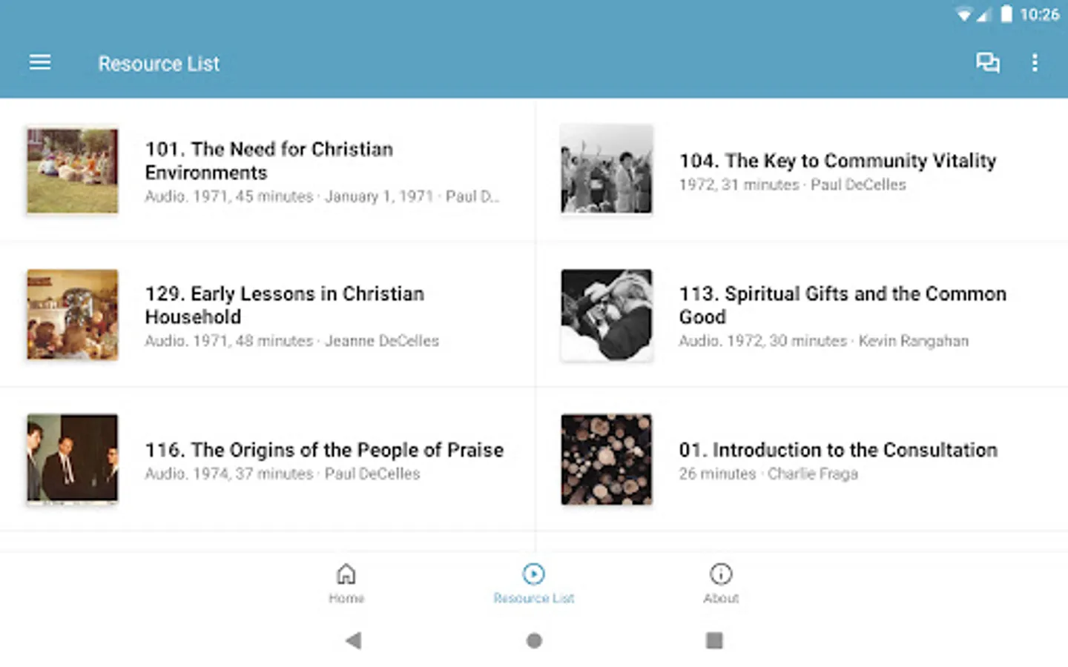
Task: Tap the dinner table thumbnail for item 129
Action: pyautogui.click(x=73, y=315)
